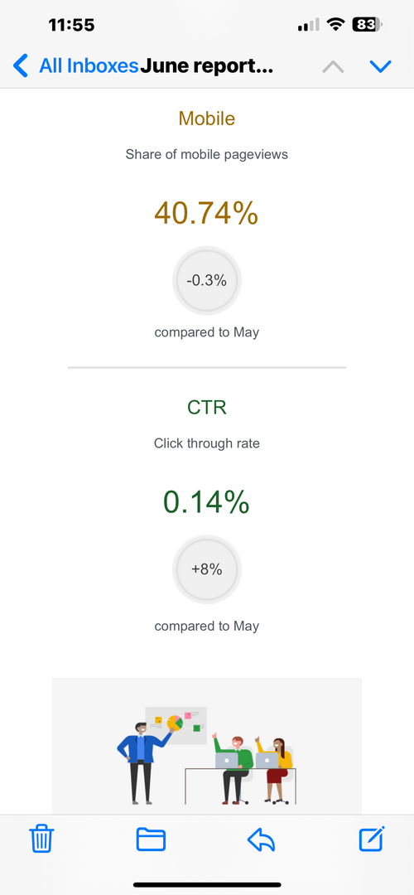The height and width of the screenshot is (895, 414).
Task: Go to next message down arrow
Action: tap(380, 67)
